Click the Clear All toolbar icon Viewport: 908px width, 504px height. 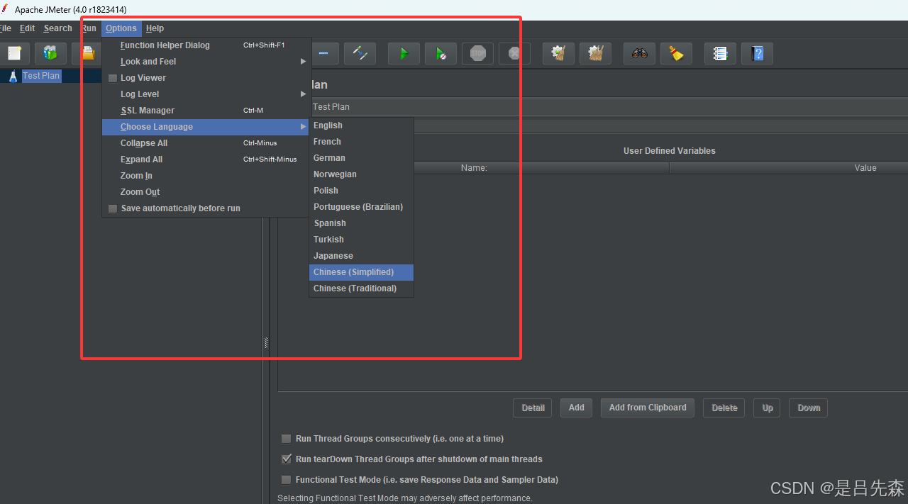tap(596, 53)
